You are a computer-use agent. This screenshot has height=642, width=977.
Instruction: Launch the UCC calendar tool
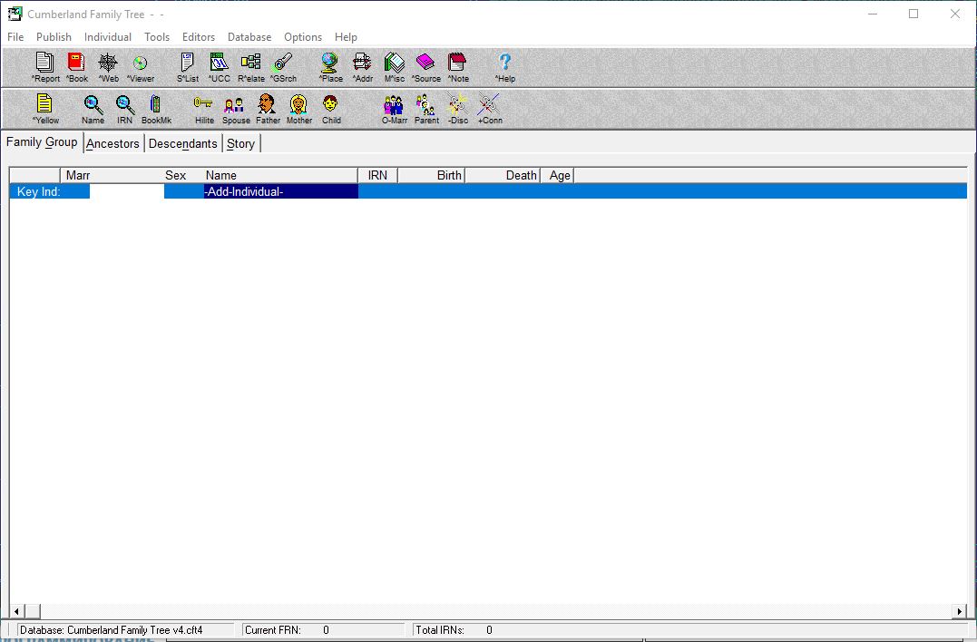click(x=219, y=63)
